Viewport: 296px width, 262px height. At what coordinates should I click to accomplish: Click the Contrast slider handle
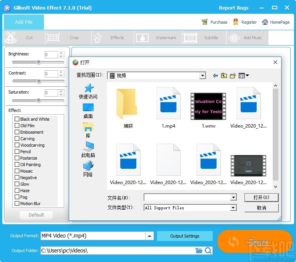click(x=39, y=81)
